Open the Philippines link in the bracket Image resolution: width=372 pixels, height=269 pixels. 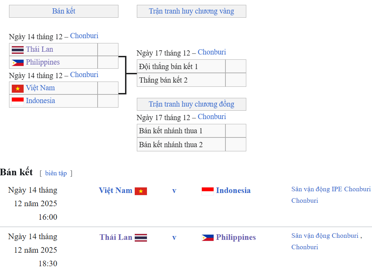click(x=43, y=62)
